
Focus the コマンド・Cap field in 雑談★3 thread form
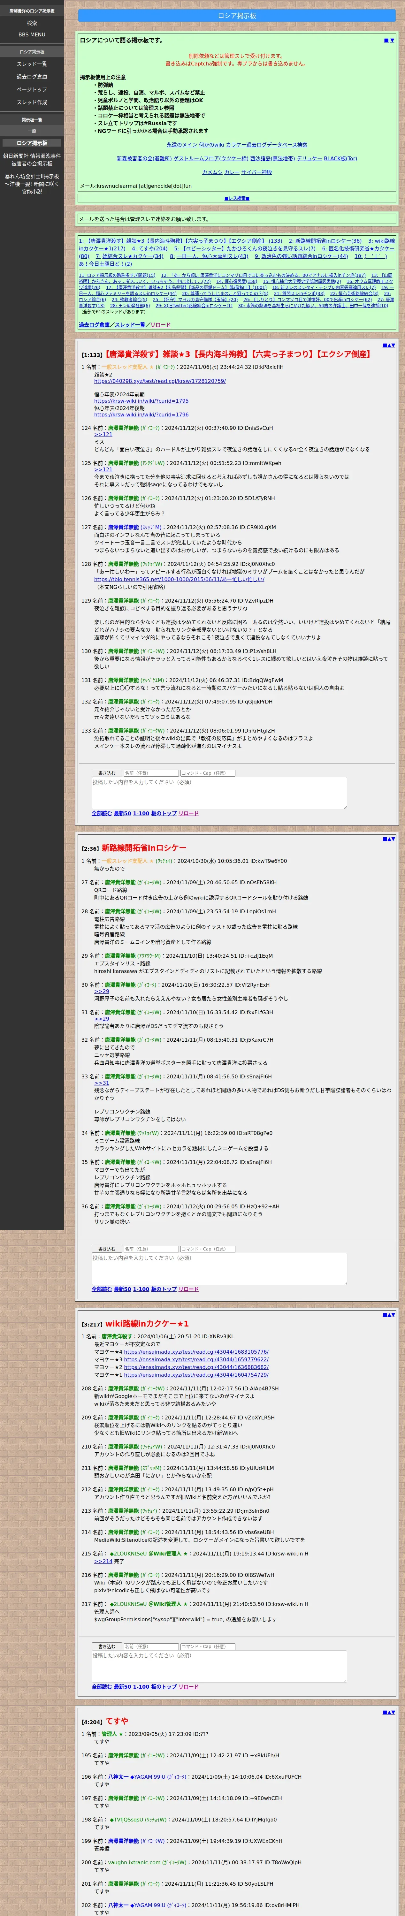coord(208,773)
